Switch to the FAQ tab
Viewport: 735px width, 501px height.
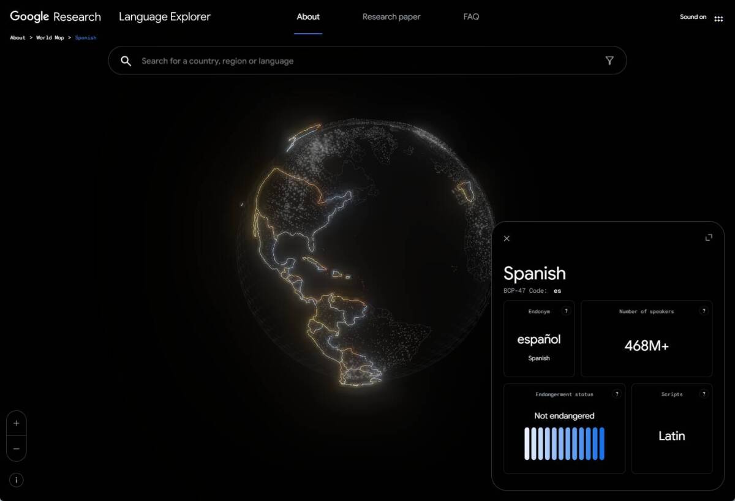pos(470,17)
